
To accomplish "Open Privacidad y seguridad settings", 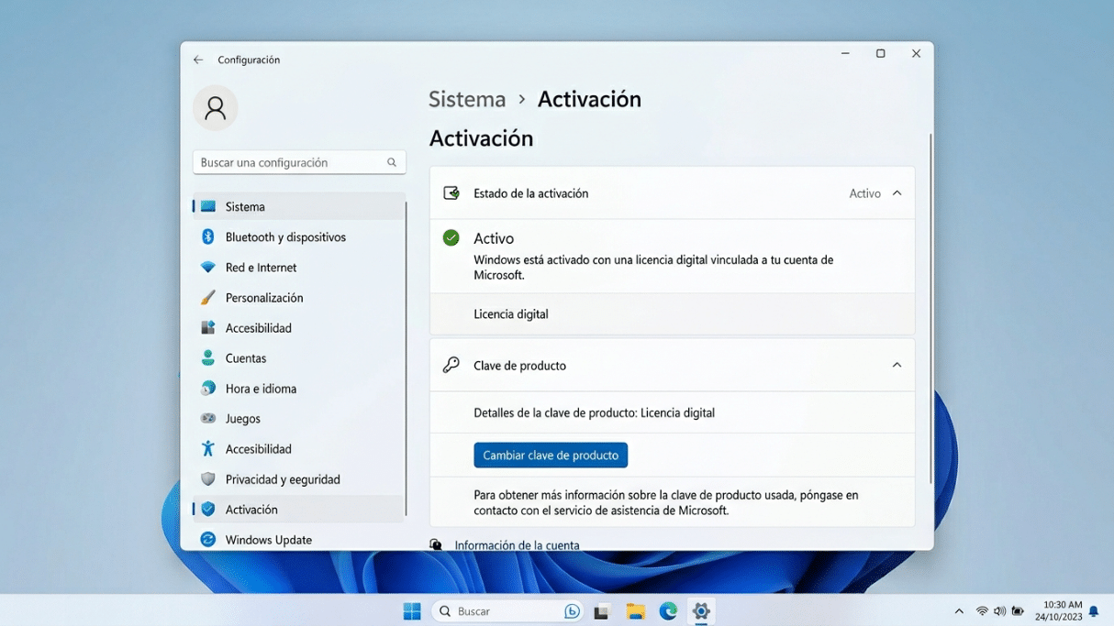I will [x=298, y=478].
